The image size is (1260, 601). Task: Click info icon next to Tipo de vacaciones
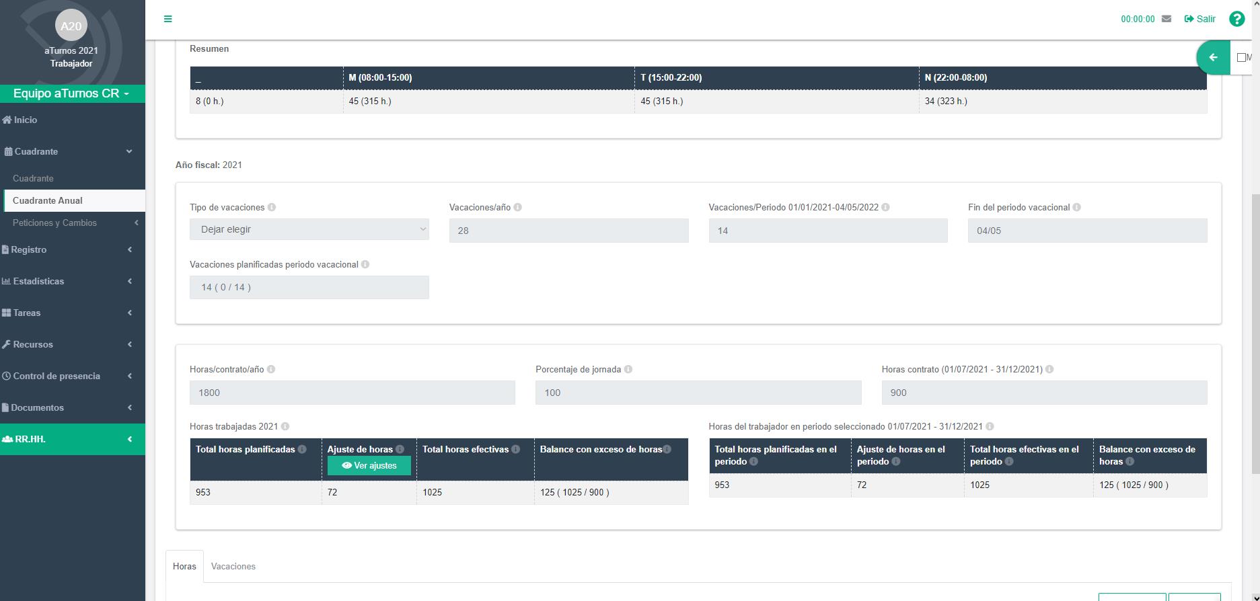pyautogui.click(x=272, y=208)
